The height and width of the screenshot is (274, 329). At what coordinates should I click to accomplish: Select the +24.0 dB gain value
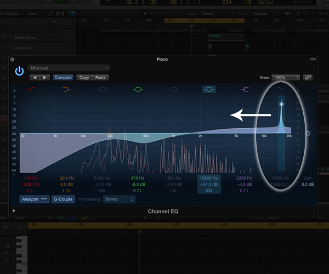209,185
